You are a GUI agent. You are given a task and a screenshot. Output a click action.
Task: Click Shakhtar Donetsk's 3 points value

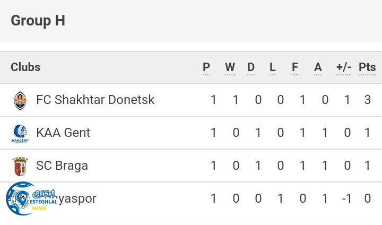coord(368,100)
